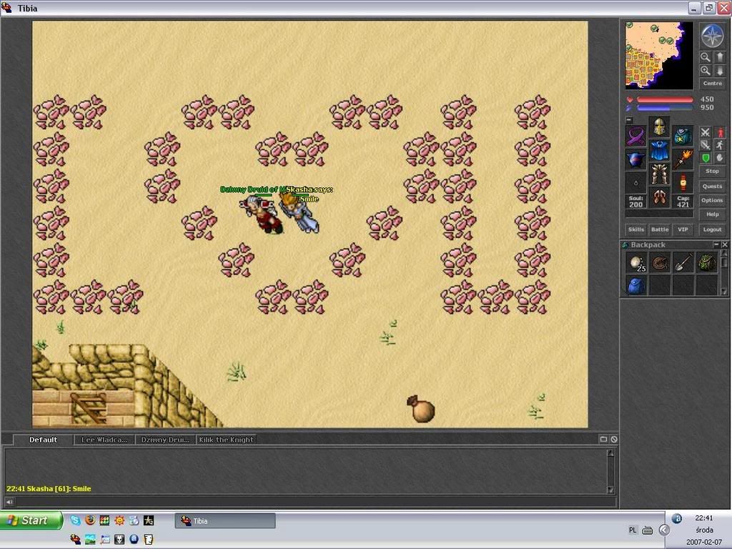Open the Lee Wladca... chat tab

coord(104,440)
